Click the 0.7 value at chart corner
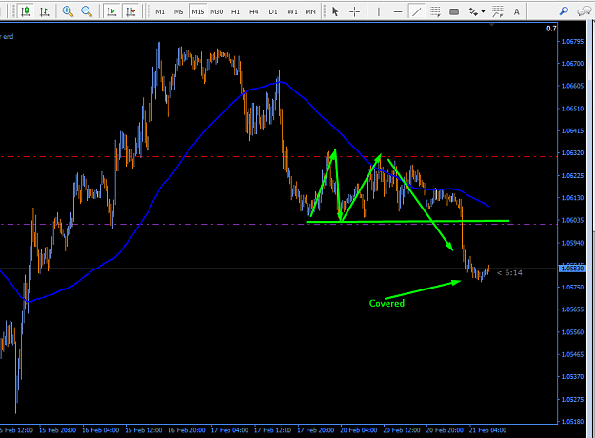This screenshot has width=595, height=438. (x=551, y=29)
